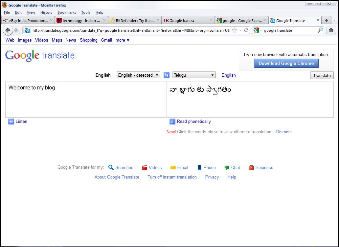Close the eBay India Promotion tab
Image resolution: width=339 pixels, height=247 pixels.
[x=51, y=20]
